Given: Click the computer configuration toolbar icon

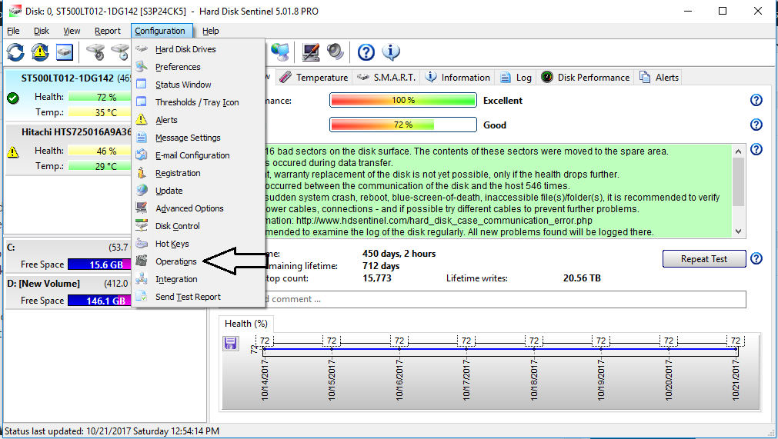Looking at the screenshot, I should [311, 52].
